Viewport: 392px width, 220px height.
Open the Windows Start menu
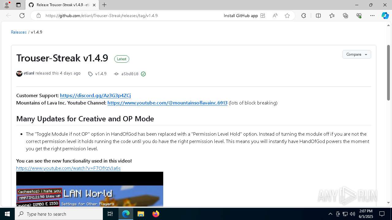[7, 214]
